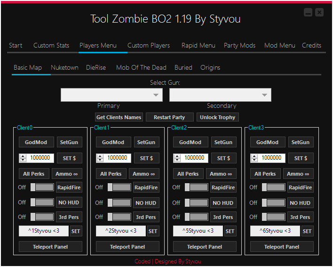Toggle the RapidFire switch for Client3
The height and width of the screenshot is (267, 333).
tap(274, 187)
